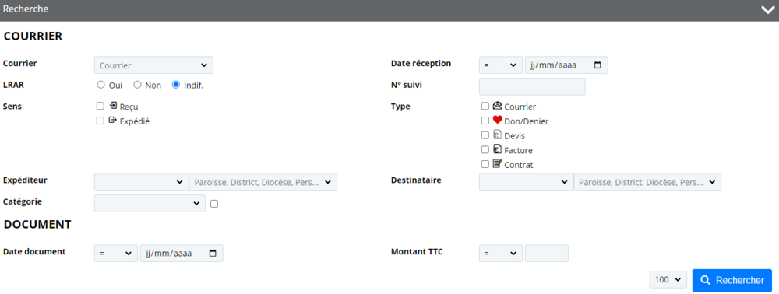Click the Expédié outgoing arrow icon
The image size is (779, 294).
113,120
